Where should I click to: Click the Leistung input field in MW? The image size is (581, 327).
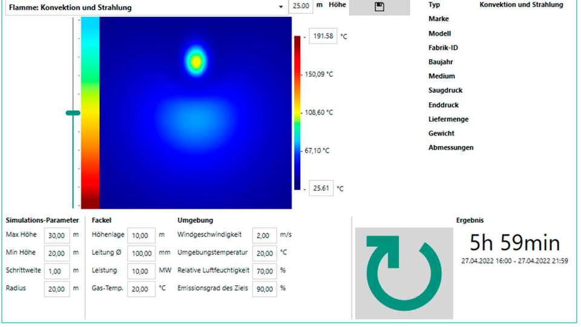point(141,271)
